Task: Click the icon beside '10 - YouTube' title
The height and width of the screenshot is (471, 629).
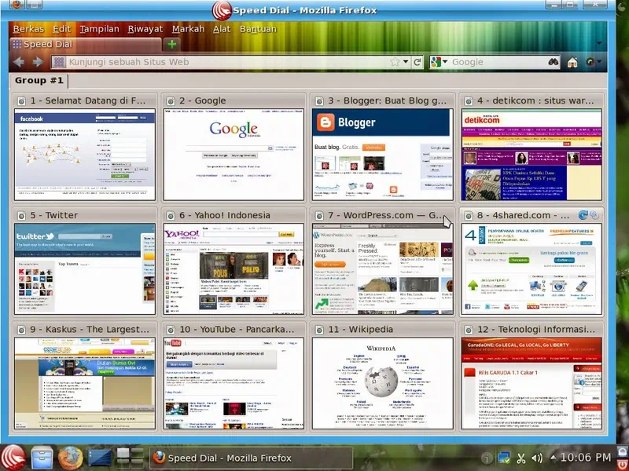Action: click(x=171, y=330)
